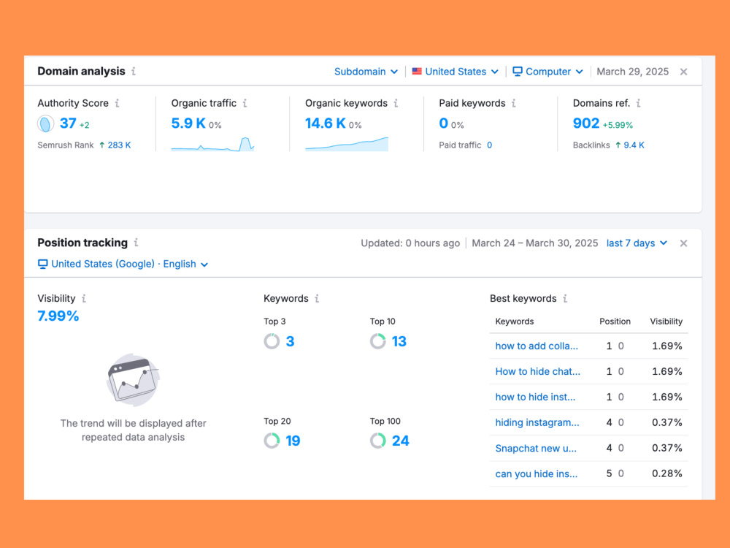
Task: Click info icon beside Domains ref.
Action: (638, 103)
